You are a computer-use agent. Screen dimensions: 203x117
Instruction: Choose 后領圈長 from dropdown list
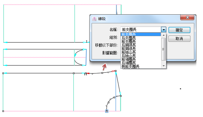coord(141,63)
